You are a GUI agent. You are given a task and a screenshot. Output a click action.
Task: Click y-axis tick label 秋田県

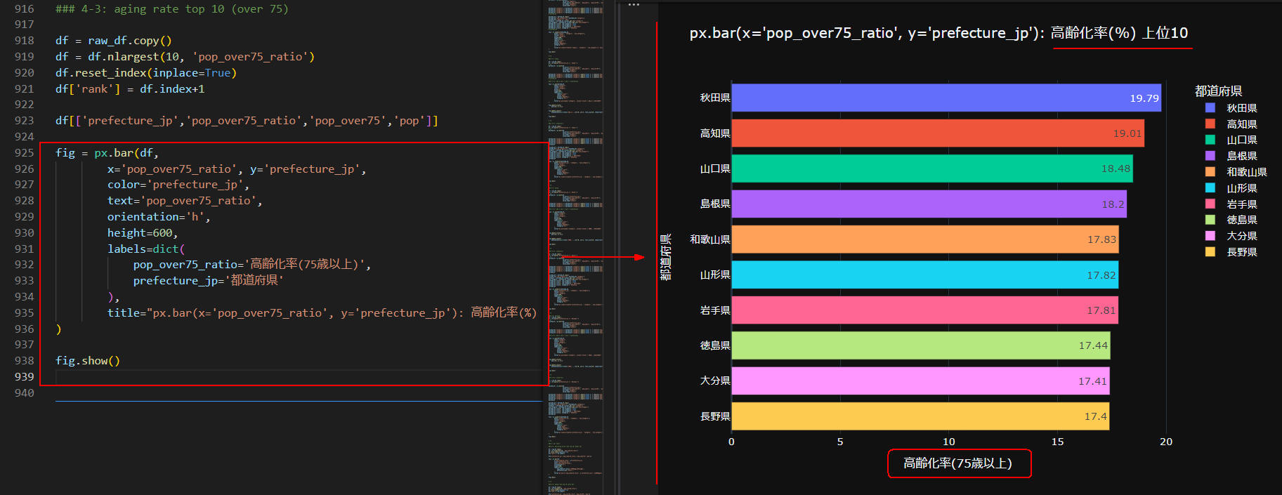point(715,98)
